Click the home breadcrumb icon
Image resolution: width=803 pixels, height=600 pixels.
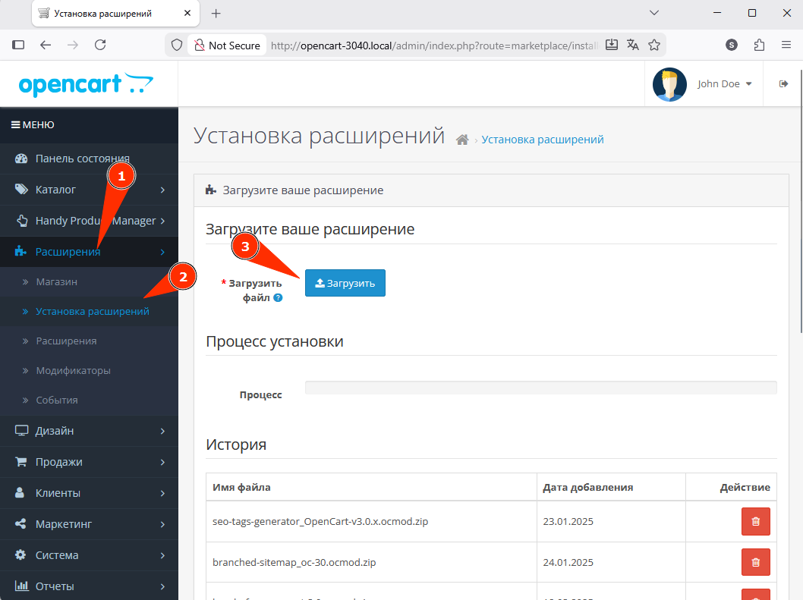click(462, 140)
